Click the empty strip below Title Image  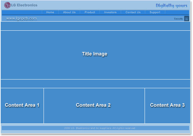pos(95,84)
